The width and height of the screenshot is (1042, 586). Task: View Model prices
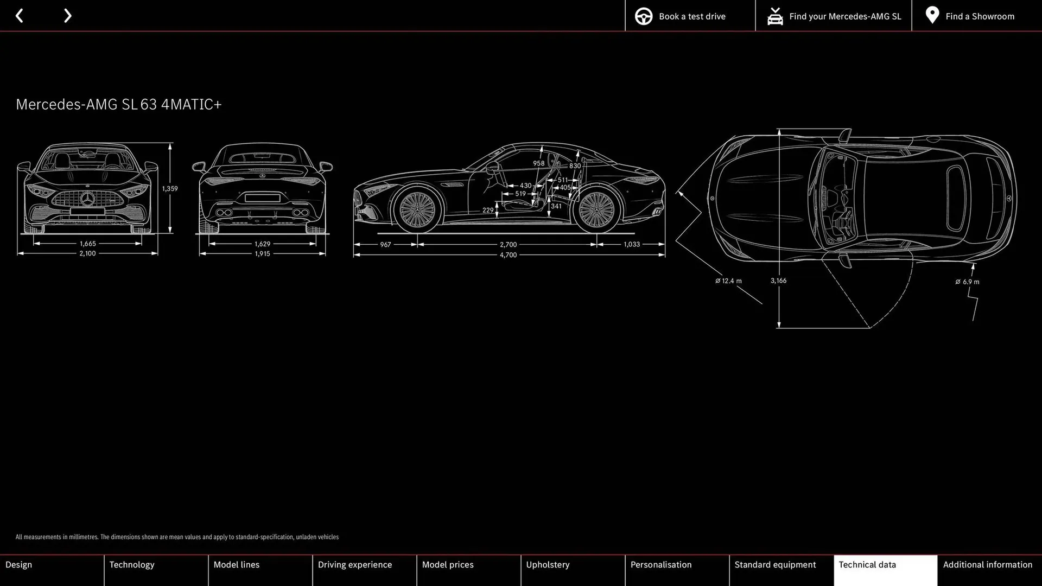point(468,570)
